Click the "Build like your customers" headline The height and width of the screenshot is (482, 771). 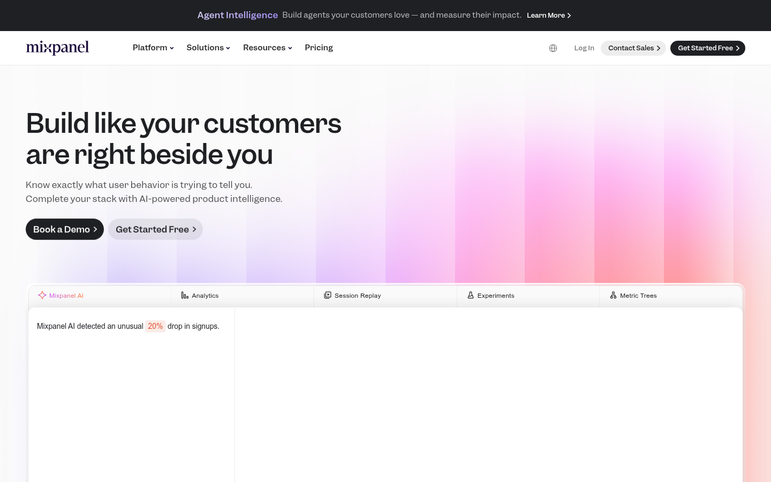click(x=184, y=139)
